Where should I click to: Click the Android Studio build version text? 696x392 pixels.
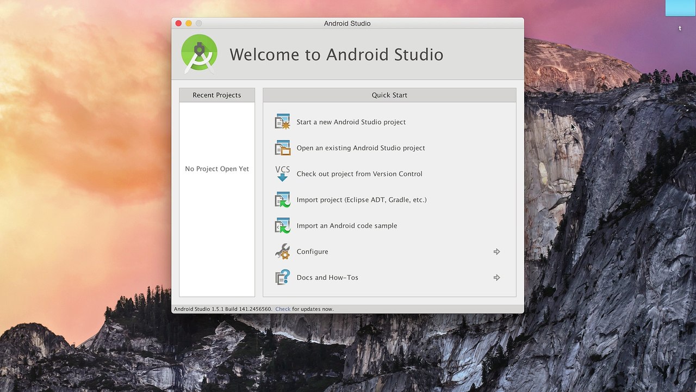point(223,309)
